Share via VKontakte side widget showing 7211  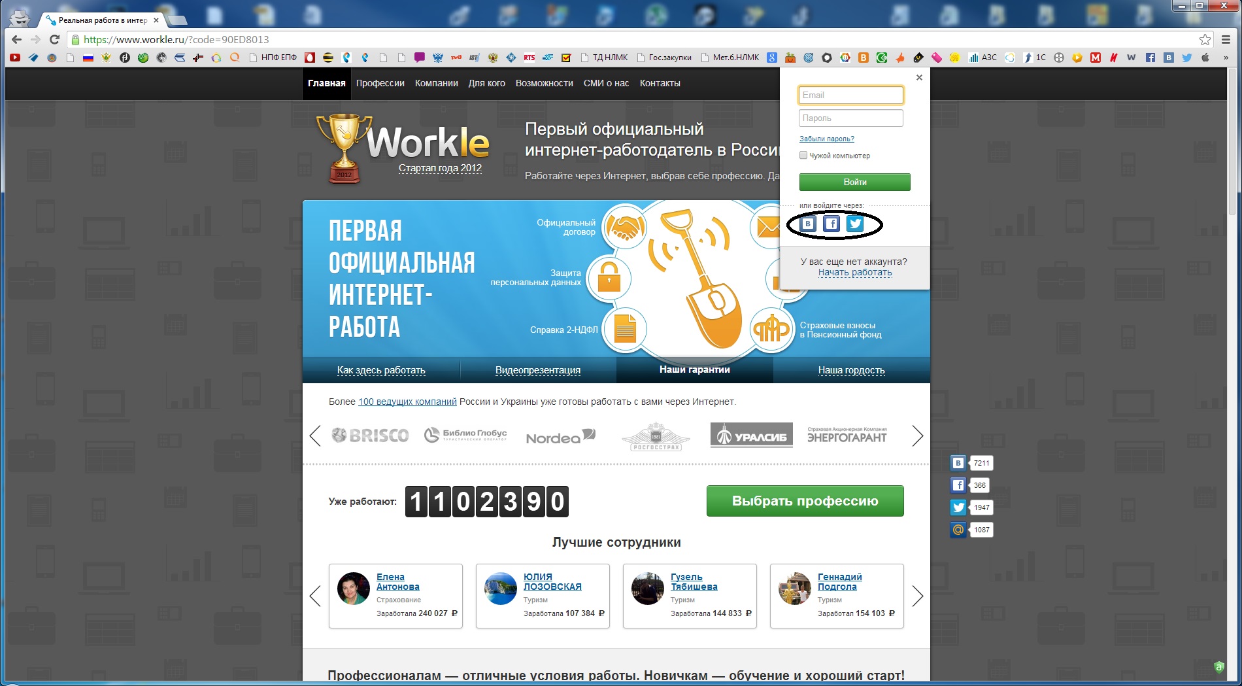pos(958,463)
